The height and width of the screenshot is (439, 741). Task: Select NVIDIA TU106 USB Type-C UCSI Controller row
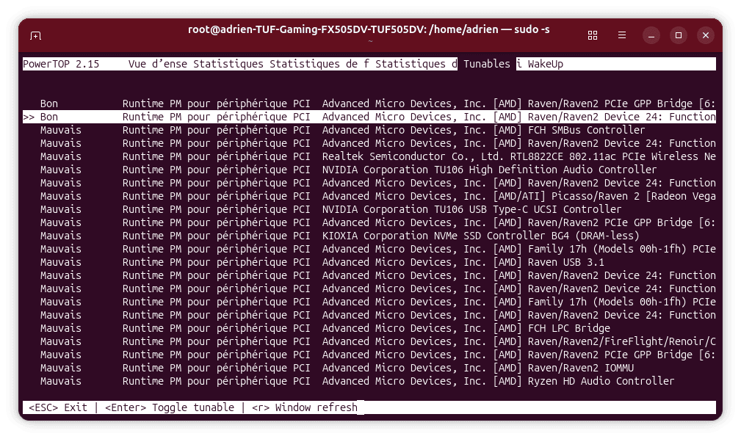click(369, 209)
